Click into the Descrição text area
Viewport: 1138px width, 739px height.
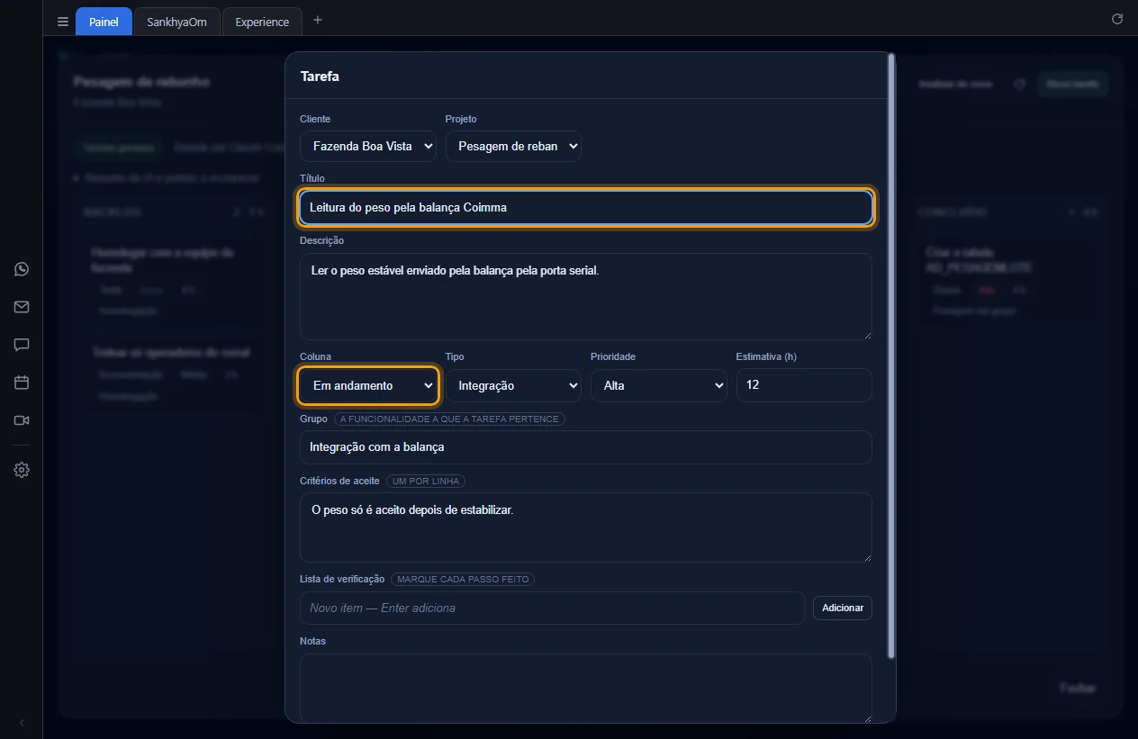[586, 296]
